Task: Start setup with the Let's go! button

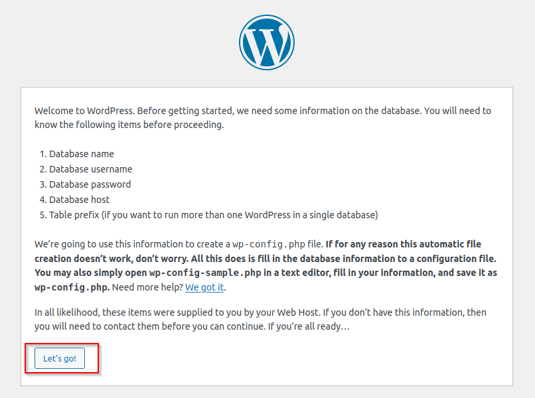Action: (x=60, y=358)
